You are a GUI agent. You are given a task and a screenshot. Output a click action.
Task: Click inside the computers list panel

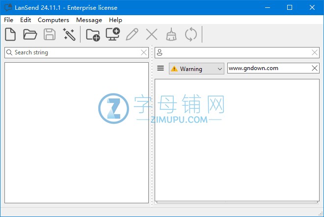click(x=77, y=133)
